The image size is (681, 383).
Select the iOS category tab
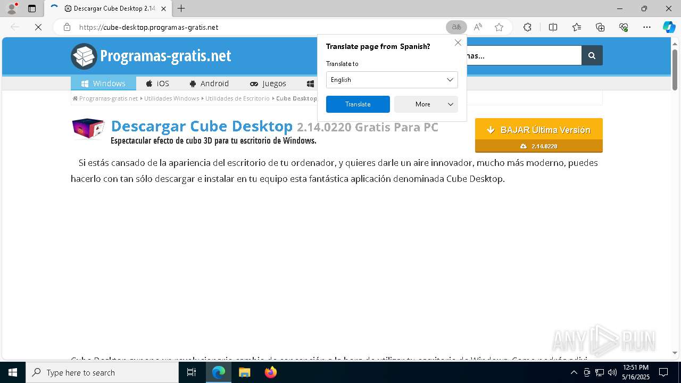coord(157,84)
